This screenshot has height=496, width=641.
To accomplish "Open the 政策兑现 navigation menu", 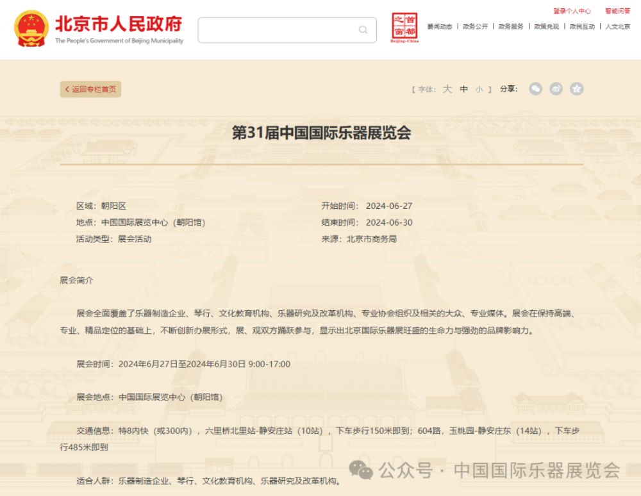I will [546, 26].
